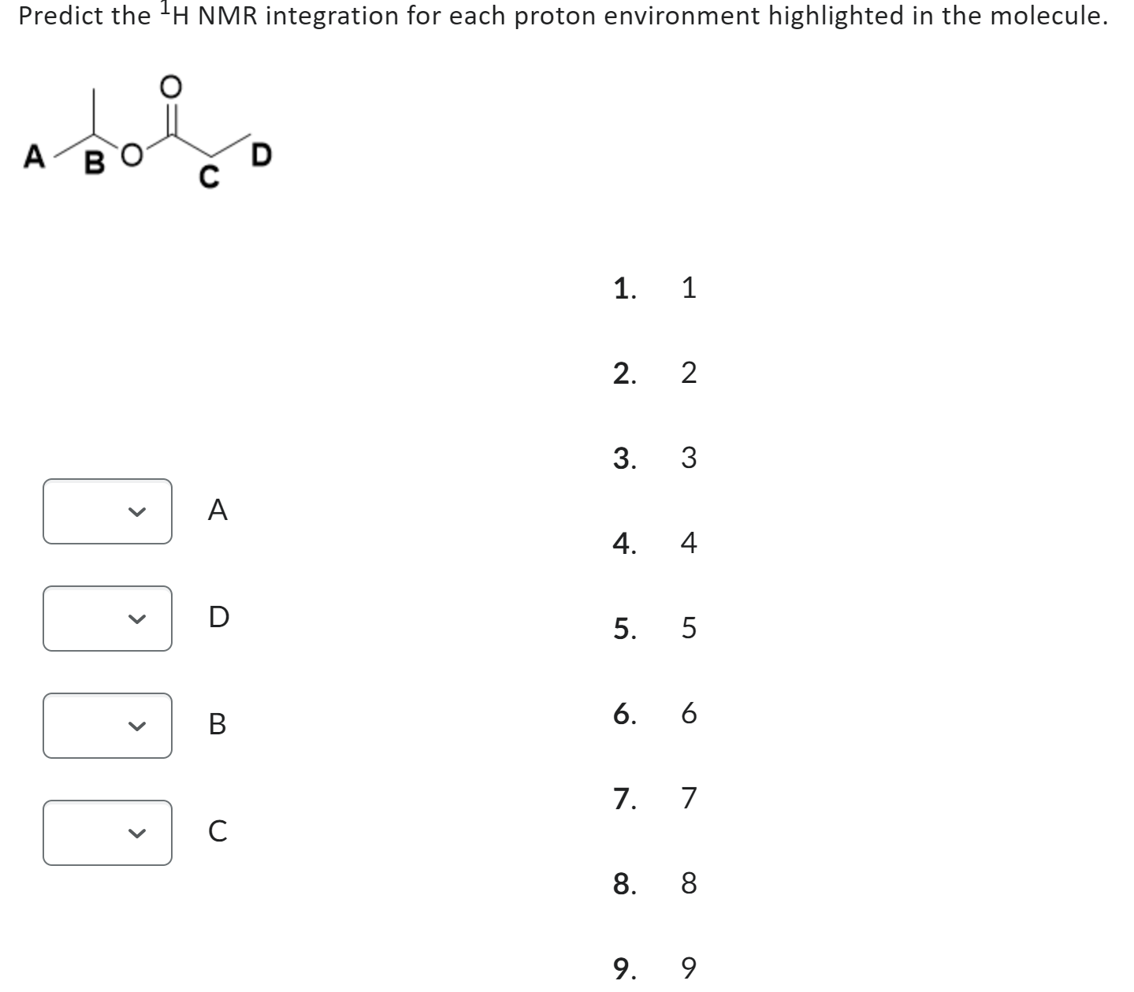Click the carbonyl oxygen in the molecule drawing
1134x992 pixels.
(x=169, y=85)
